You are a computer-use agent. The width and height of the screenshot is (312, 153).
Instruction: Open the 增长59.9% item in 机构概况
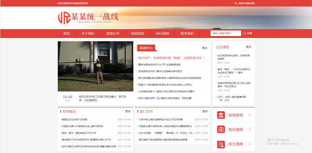point(87,140)
